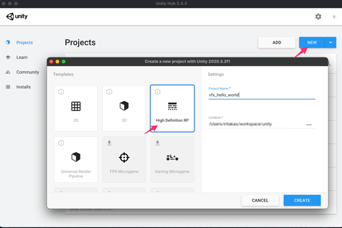The width and height of the screenshot is (342, 228).
Task: Click the Projects page heading
Action: (80, 43)
